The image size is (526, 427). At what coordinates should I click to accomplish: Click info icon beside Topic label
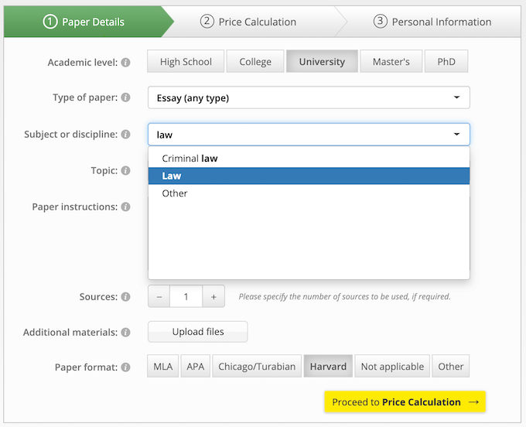tap(126, 170)
